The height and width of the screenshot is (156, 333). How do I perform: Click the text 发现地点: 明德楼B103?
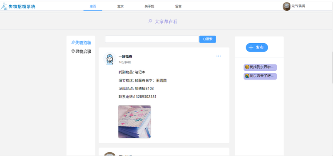coord(136,89)
